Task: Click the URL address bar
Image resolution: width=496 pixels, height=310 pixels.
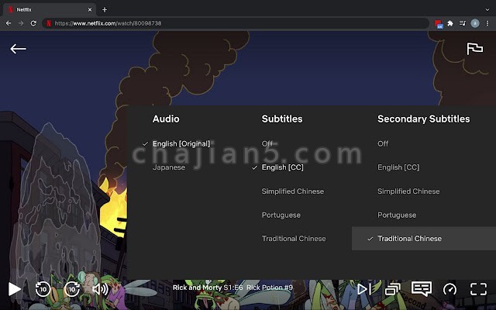Action: point(236,23)
